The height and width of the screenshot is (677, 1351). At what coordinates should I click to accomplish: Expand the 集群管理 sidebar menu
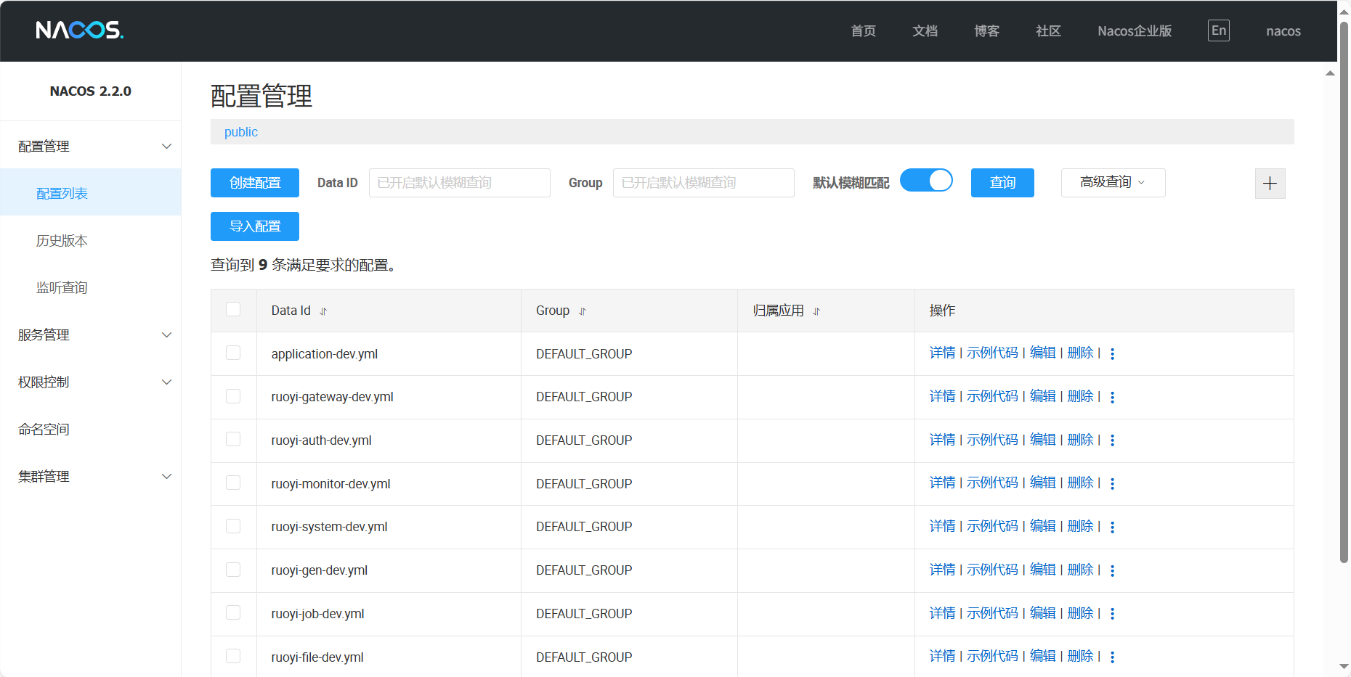coord(91,476)
